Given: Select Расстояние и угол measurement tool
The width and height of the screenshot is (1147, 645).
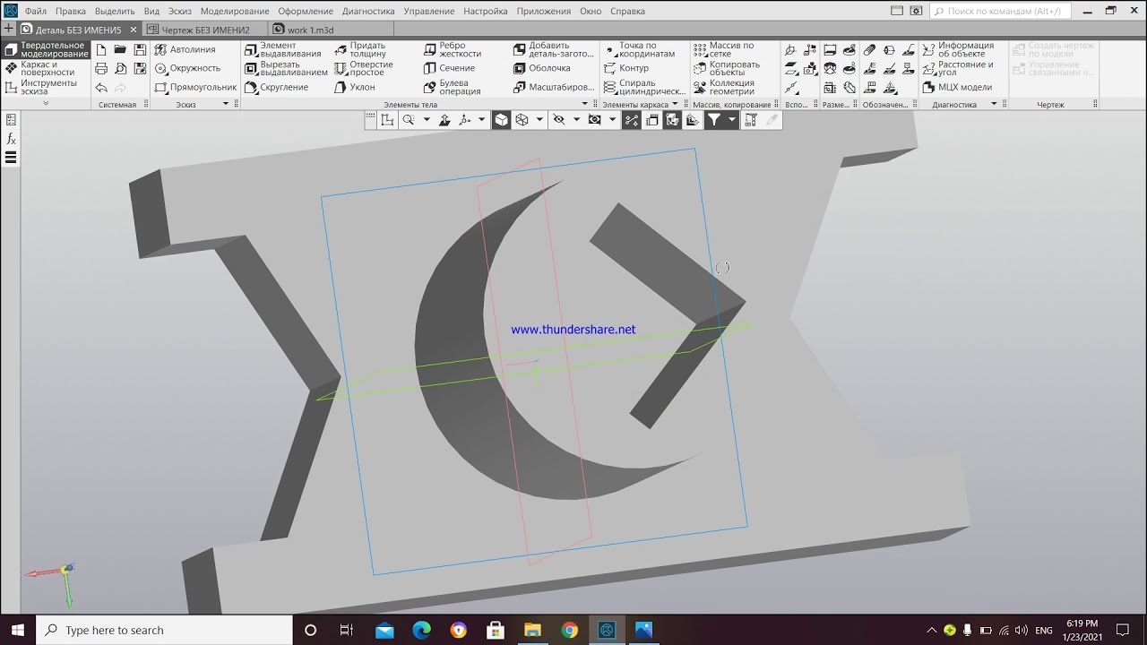Looking at the screenshot, I should click(x=959, y=69).
